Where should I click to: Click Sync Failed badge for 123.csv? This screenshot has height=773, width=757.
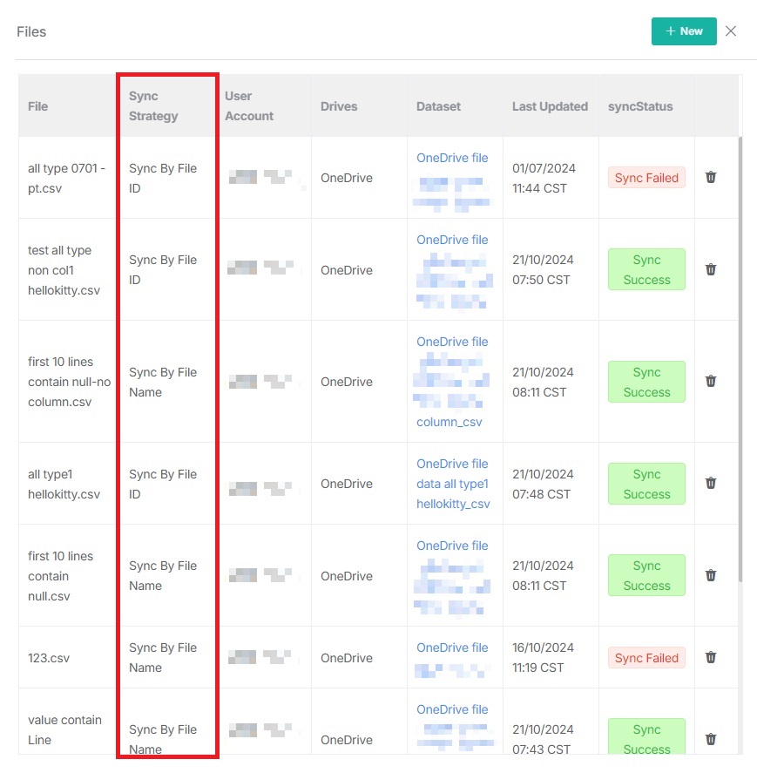646,658
